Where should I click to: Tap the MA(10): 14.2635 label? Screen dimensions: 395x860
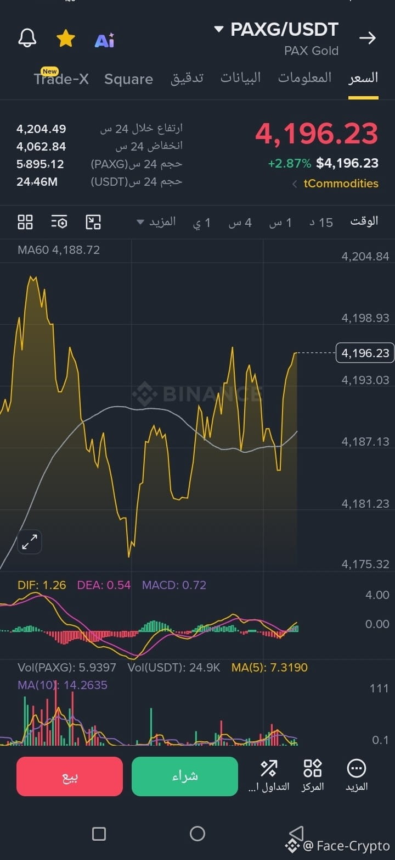pyautogui.click(x=63, y=685)
